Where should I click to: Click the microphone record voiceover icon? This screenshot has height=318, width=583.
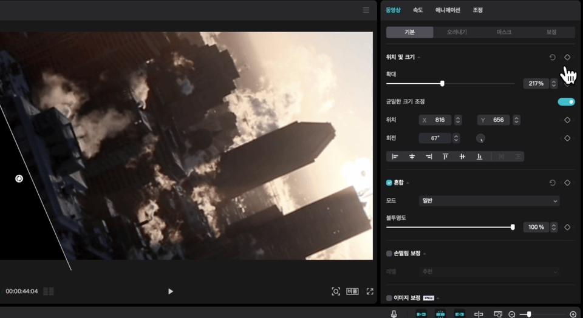394,314
